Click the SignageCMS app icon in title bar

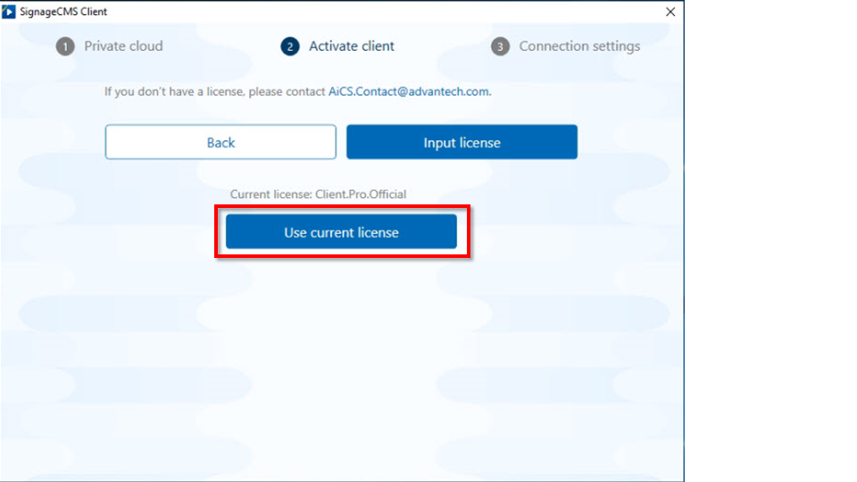click(x=10, y=12)
